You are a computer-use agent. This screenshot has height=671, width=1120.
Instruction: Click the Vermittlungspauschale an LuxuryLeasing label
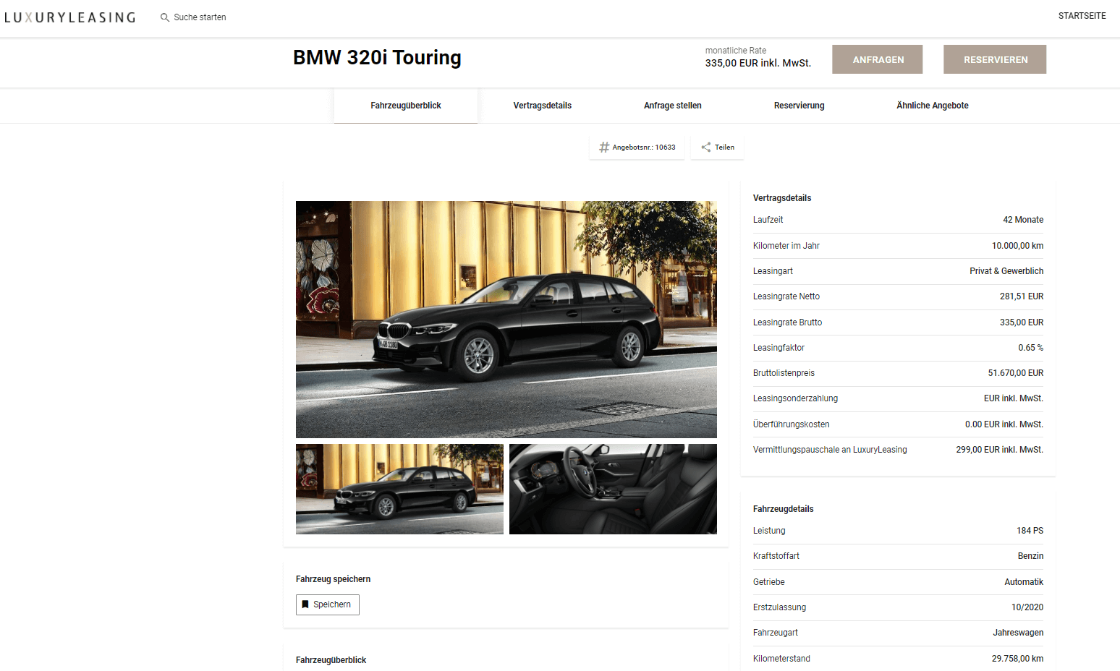click(x=830, y=450)
